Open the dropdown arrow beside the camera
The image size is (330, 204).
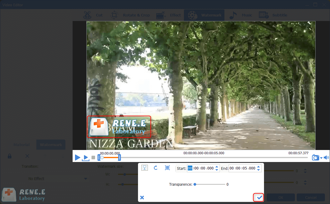coord(321,158)
